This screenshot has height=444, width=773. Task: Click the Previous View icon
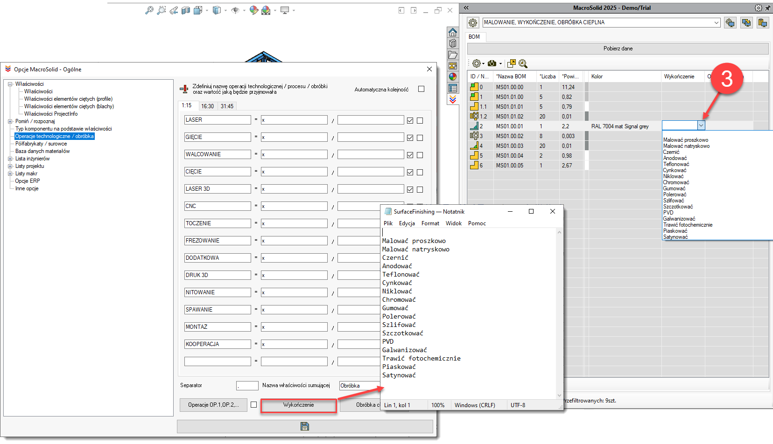(174, 10)
